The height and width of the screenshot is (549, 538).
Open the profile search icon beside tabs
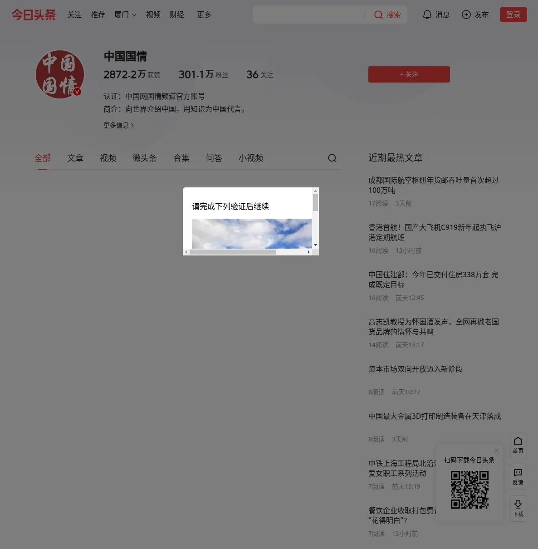tap(332, 158)
